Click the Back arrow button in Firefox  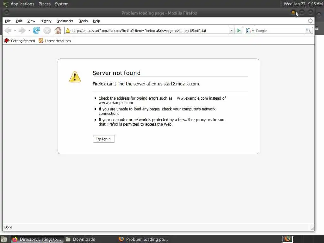8,31
